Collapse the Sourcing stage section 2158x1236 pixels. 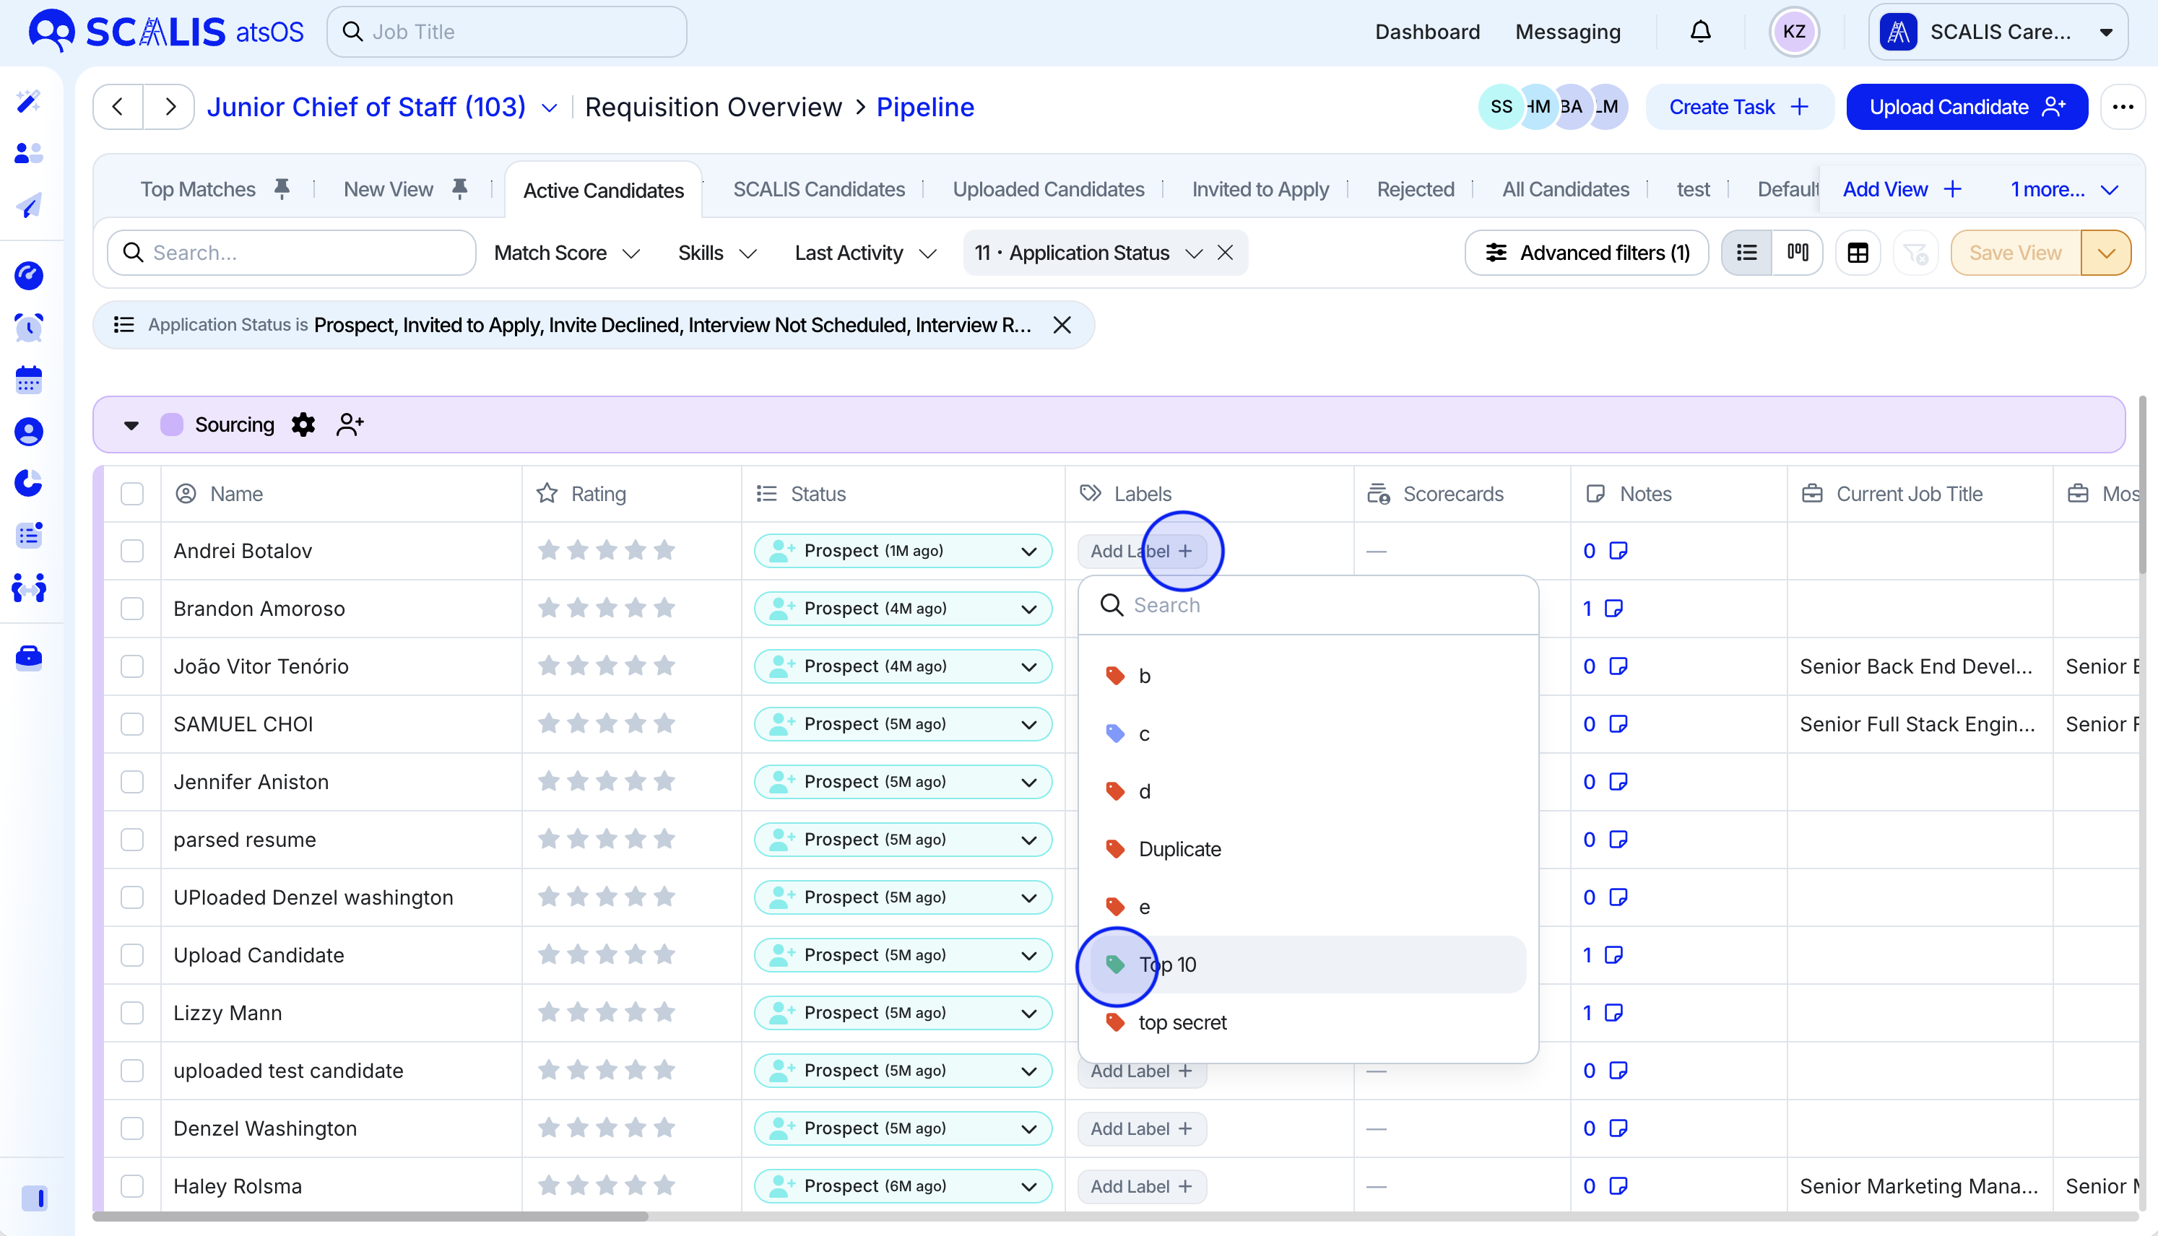[x=131, y=425]
